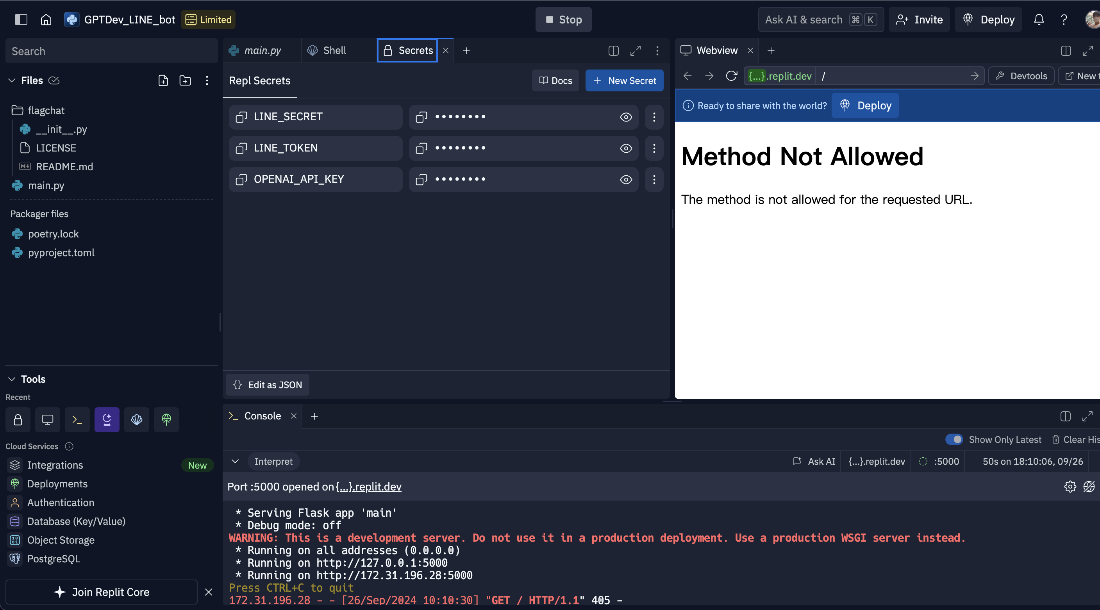
Task: Open console settings gear
Action: pyautogui.click(x=1070, y=486)
